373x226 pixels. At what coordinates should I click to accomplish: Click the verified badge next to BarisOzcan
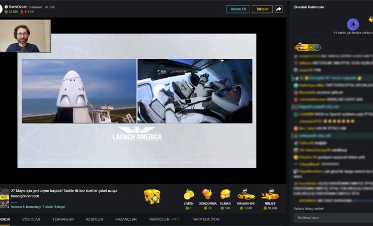(x=6, y=7)
